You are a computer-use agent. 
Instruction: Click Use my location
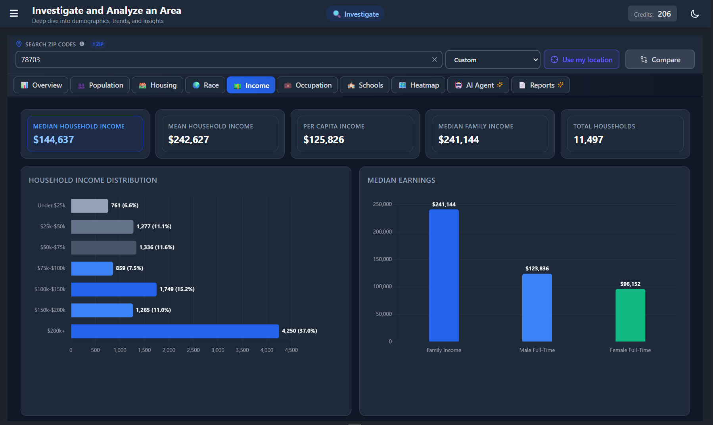[x=581, y=59]
